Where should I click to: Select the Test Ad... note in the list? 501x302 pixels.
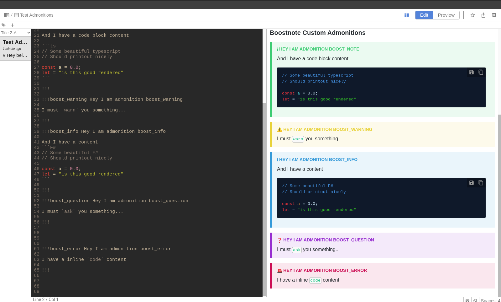15,48
